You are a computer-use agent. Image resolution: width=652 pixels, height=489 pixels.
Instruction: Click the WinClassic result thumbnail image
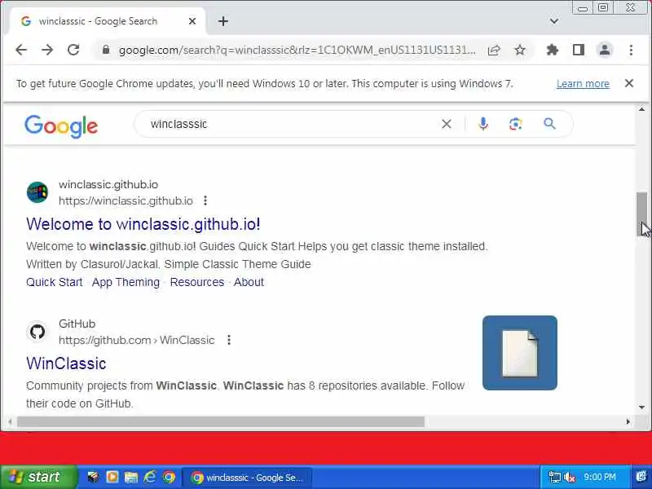520,353
